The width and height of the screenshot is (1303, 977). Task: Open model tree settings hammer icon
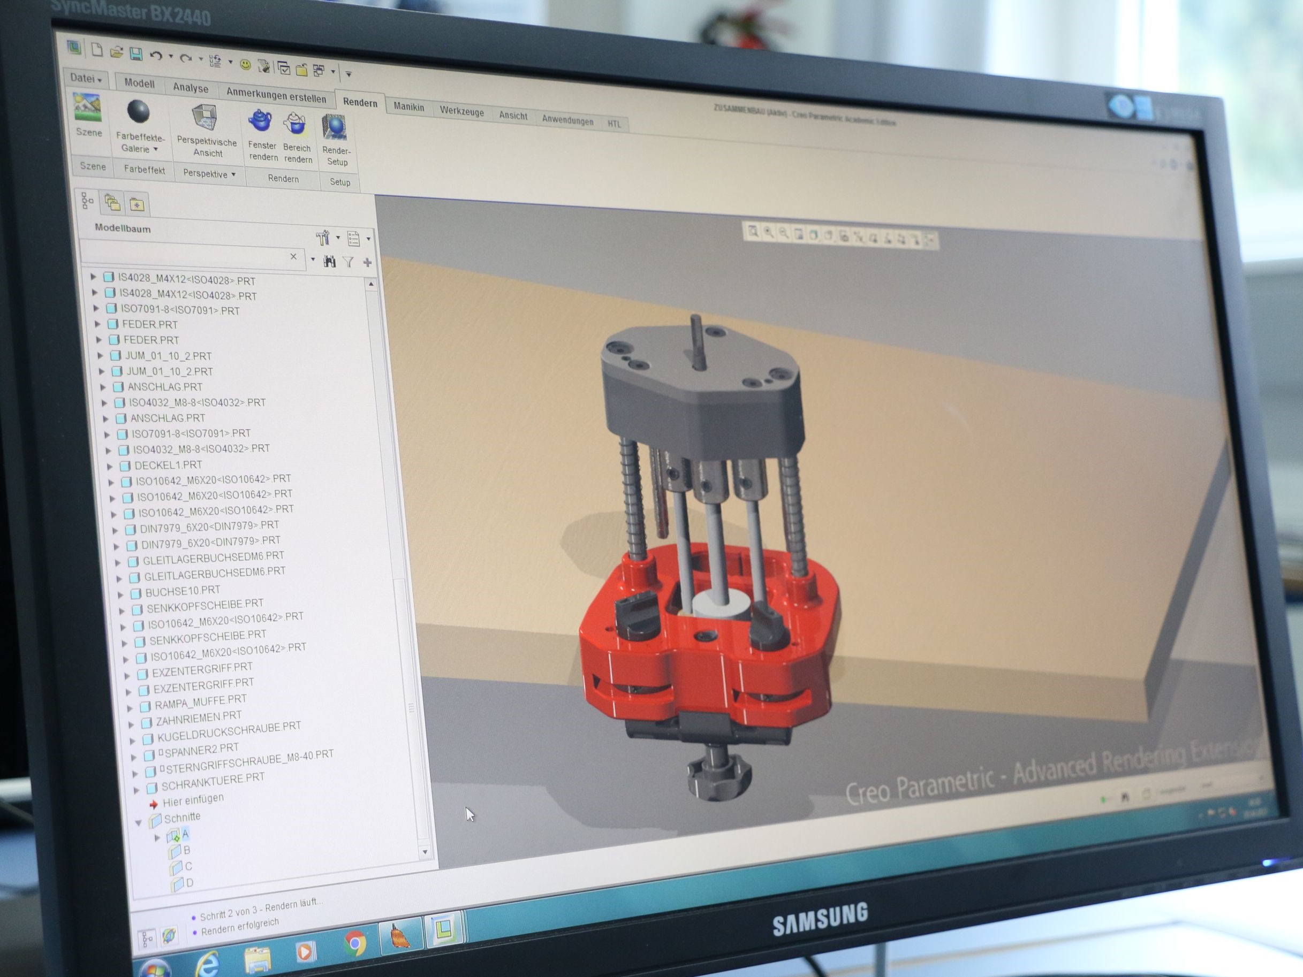click(322, 238)
